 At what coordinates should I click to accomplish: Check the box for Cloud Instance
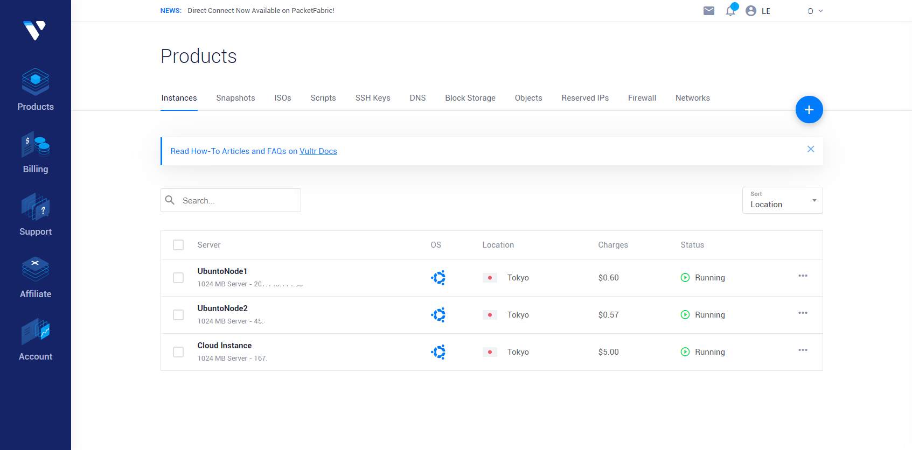pyautogui.click(x=178, y=352)
